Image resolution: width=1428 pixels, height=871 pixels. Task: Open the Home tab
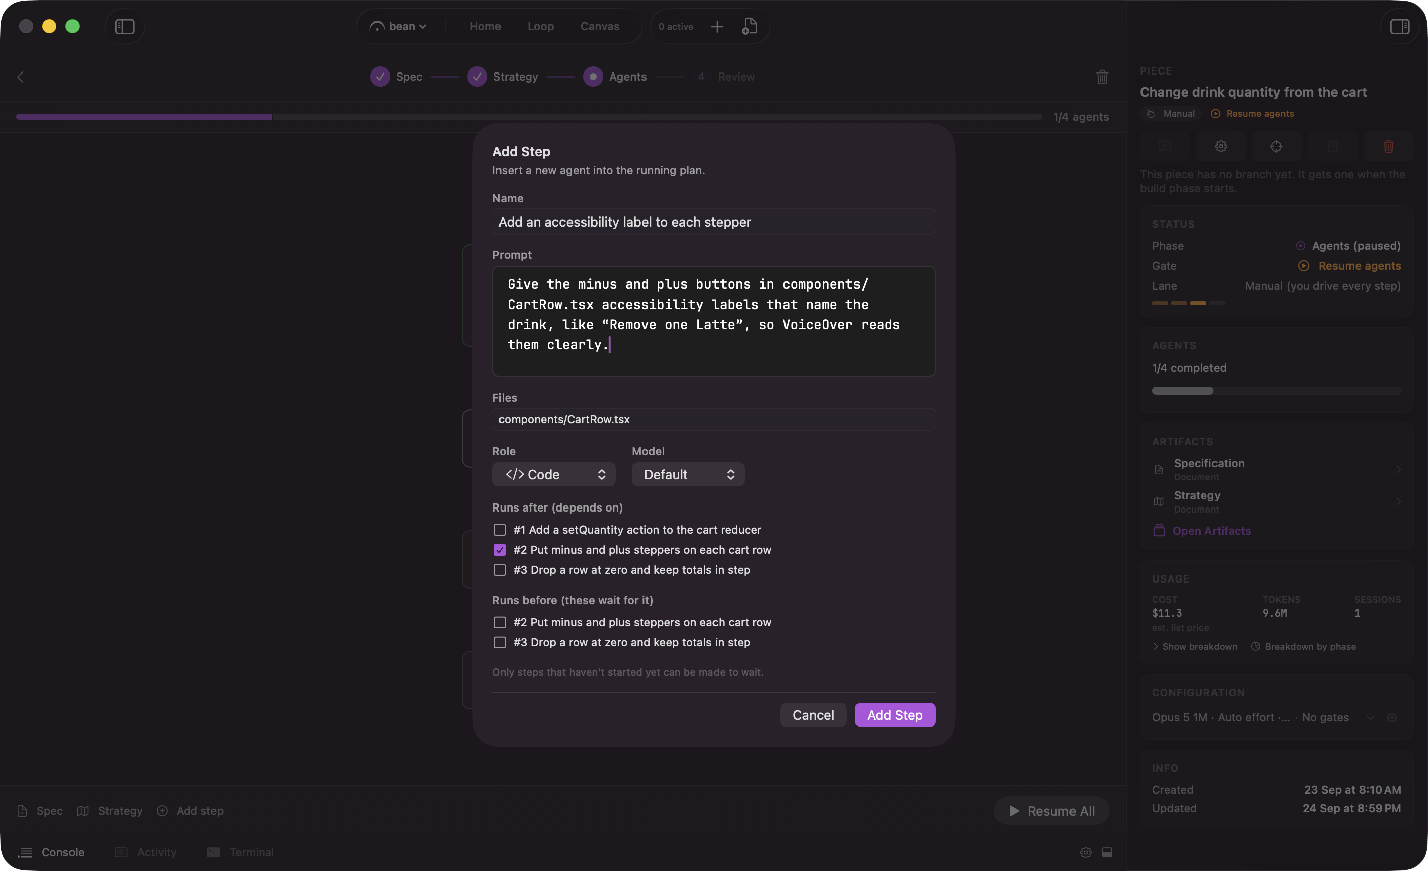[x=485, y=26]
